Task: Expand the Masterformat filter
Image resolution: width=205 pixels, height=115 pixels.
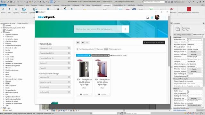Action: tap(55, 82)
